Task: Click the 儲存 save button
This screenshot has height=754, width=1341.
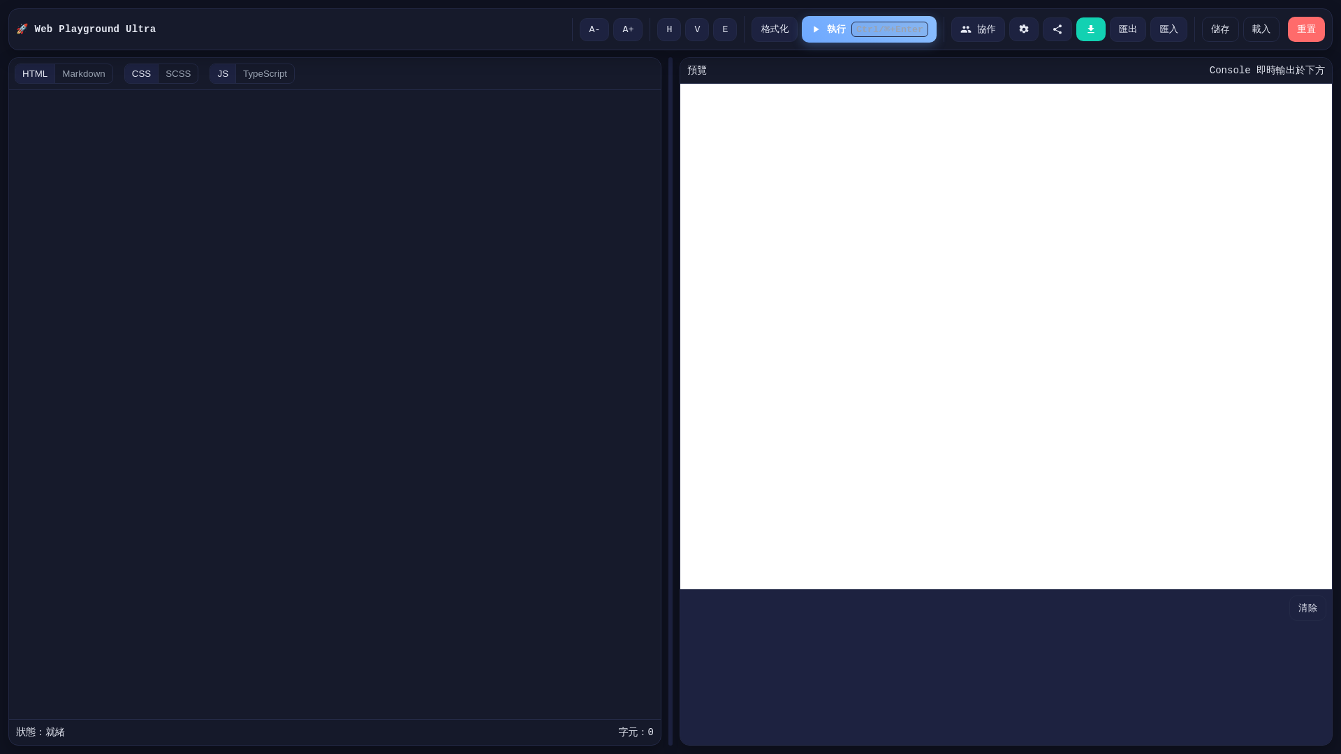Action: [x=1220, y=29]
